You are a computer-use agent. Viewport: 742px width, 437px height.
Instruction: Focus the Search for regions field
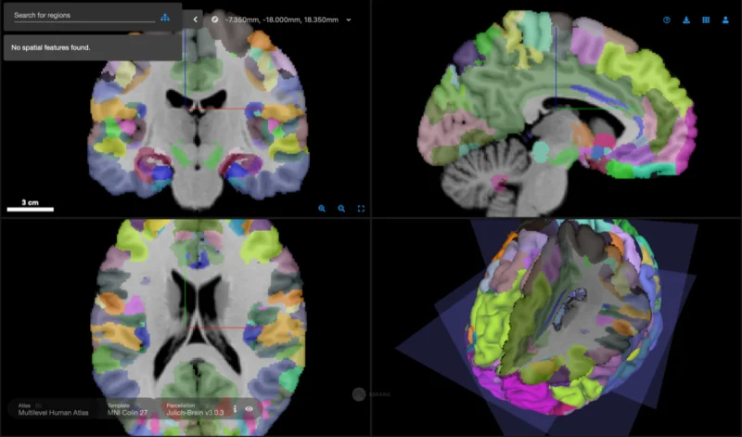point(84,15)
